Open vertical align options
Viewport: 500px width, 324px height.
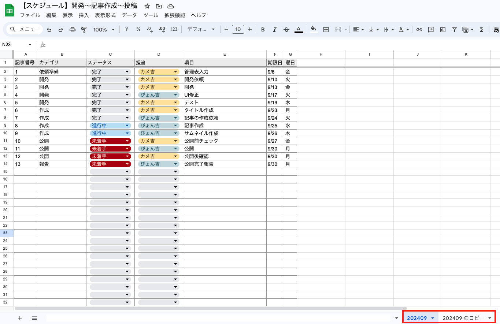[374, 30]
